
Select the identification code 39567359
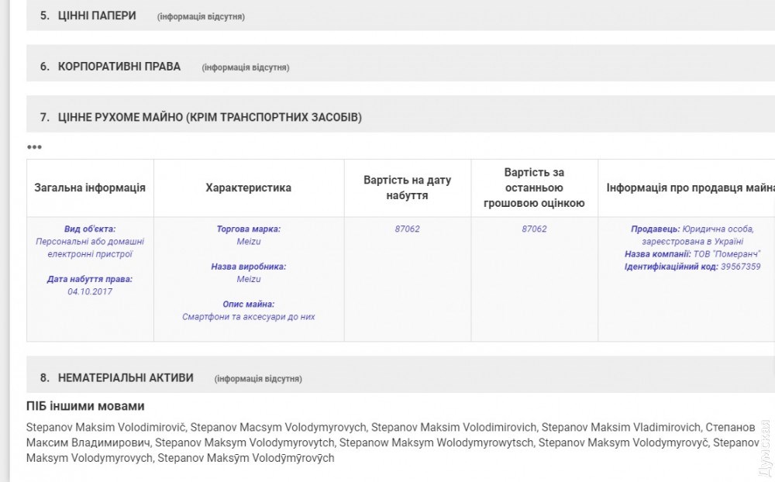[740, 267]
